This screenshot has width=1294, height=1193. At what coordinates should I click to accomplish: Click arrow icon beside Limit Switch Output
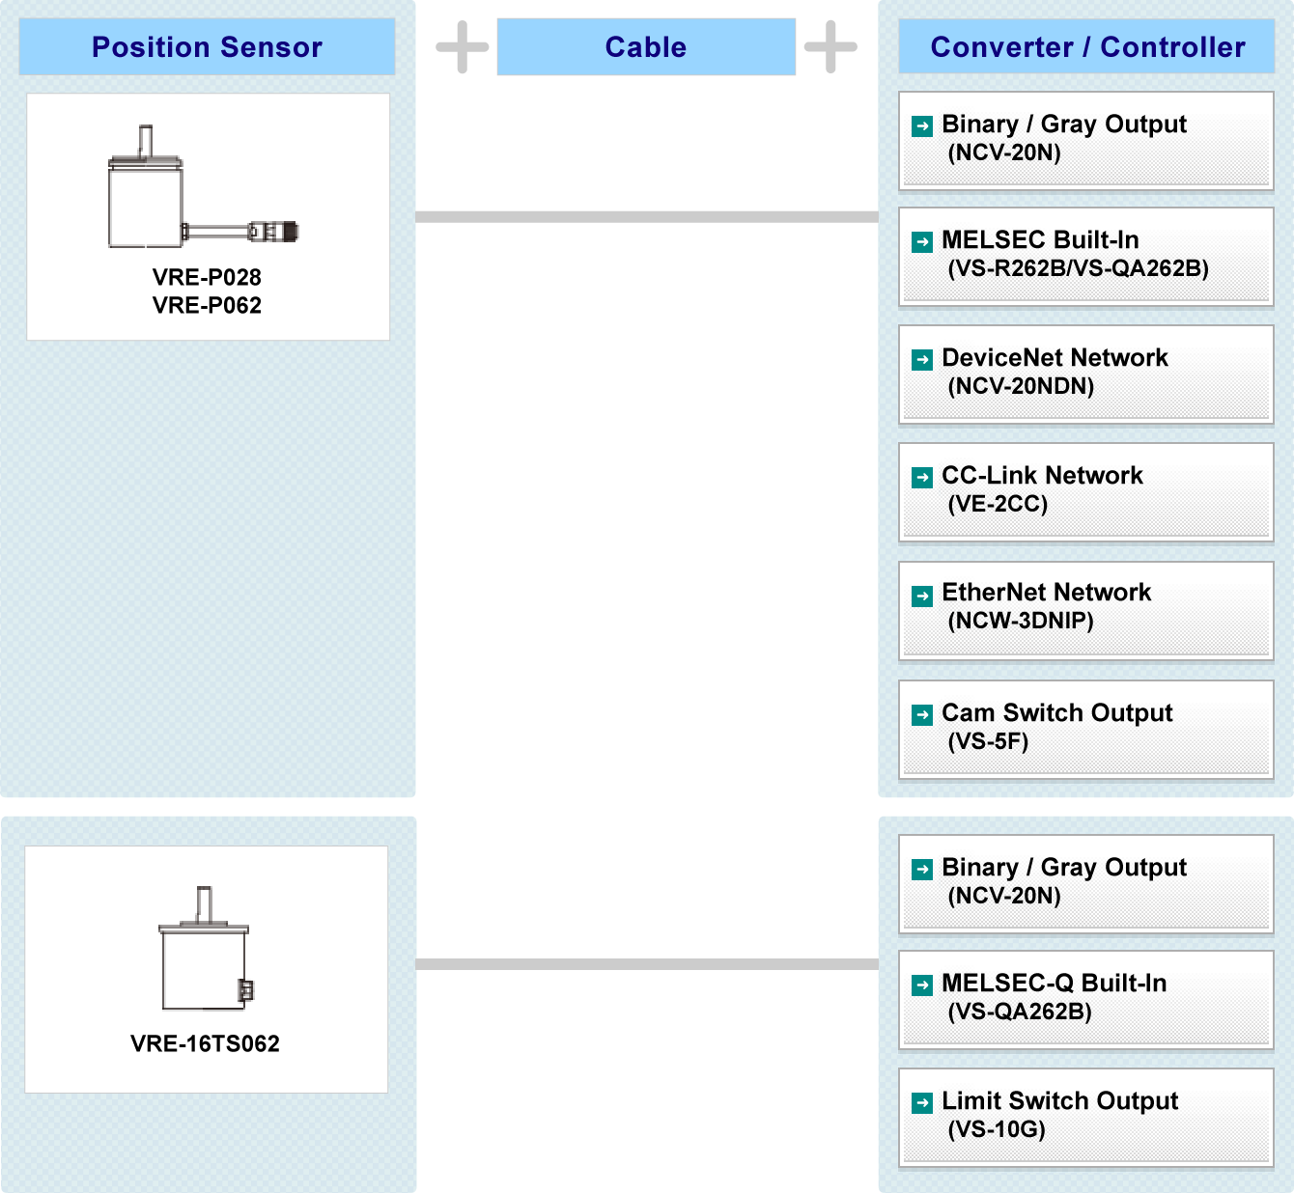922,1102
